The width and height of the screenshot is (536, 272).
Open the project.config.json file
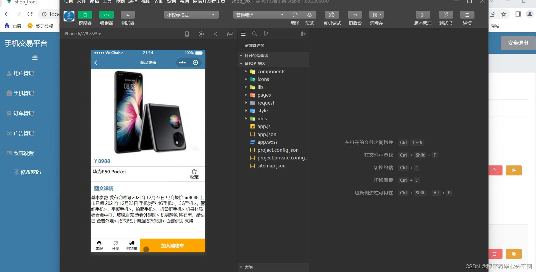273,150
